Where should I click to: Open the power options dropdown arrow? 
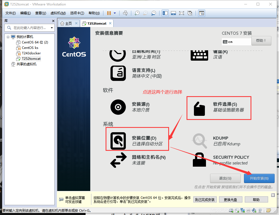(x=115, y=13)
